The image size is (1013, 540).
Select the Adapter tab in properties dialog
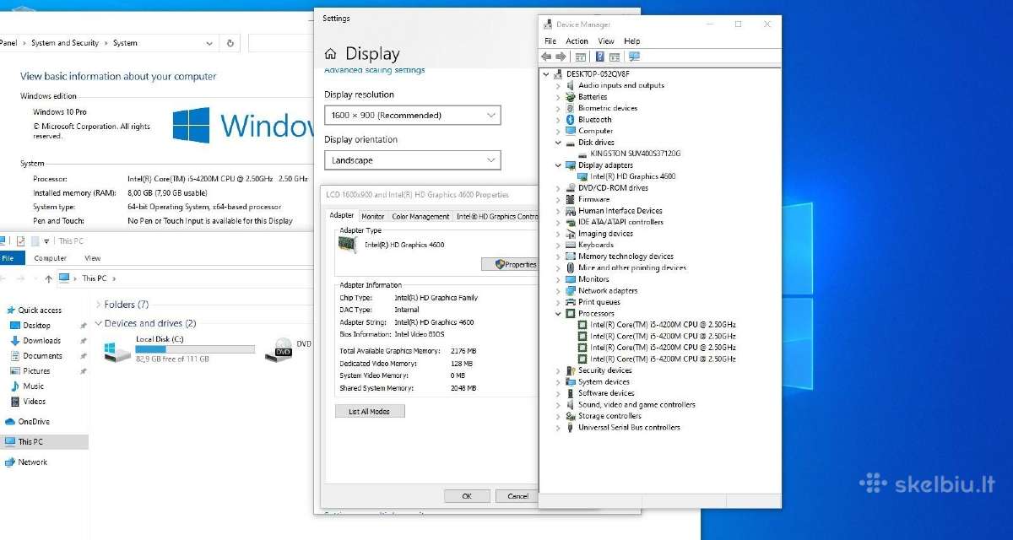[x=342, y=216]
